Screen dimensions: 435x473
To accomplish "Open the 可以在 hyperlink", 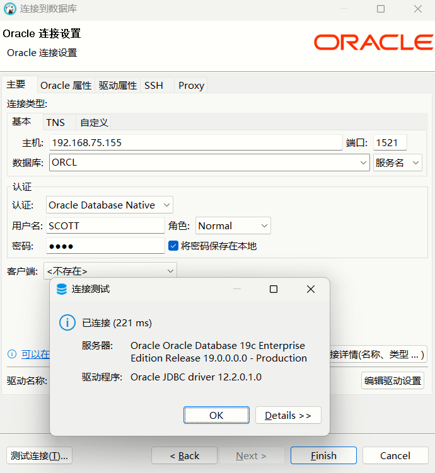I will 35,354.
